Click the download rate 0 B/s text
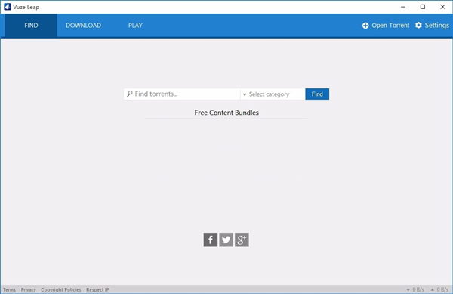 click(418, 289)
